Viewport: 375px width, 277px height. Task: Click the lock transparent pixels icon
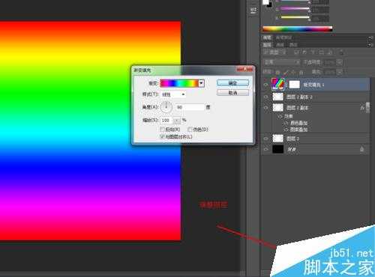tap(277, 73)
